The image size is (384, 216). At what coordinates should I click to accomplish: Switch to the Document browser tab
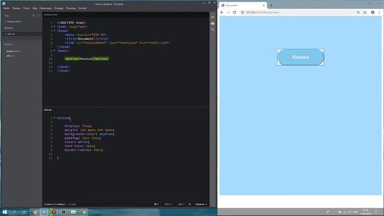click(242, 5)
